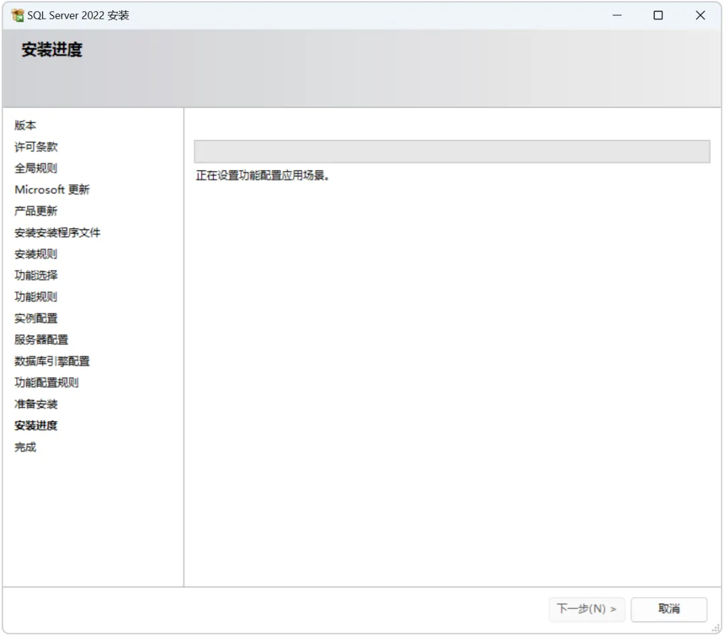The width and height of the screenshot is (724, 636).
Task: Select the bold 安装进度 sidebar step
Action: coord(36,426)
